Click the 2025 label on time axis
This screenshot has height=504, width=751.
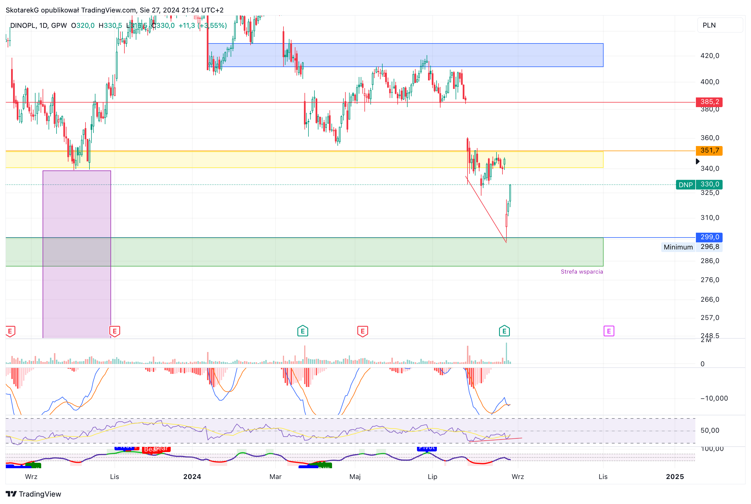pyautogui.click(x=675, y=477)
